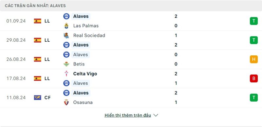Select the CF competition label

(47, 98)
